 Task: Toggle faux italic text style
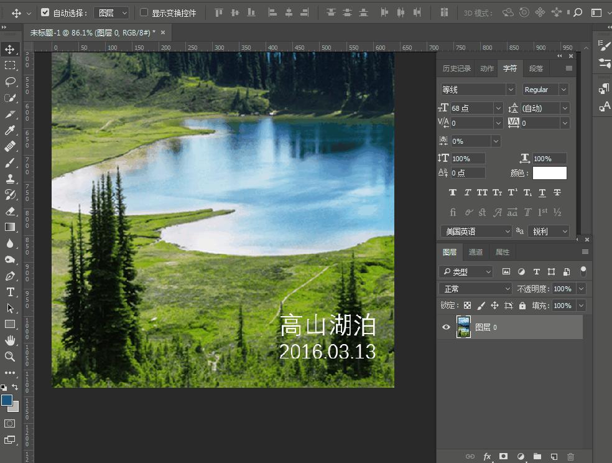(x=467, y=192)
